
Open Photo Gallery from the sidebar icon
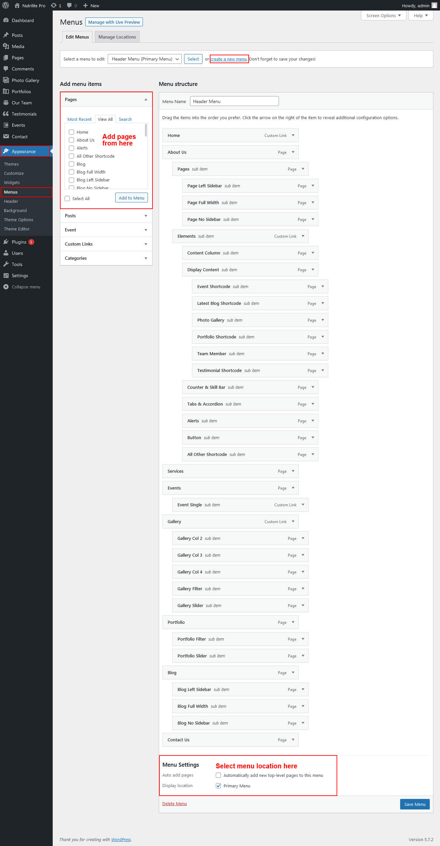[x=6, y=80]
